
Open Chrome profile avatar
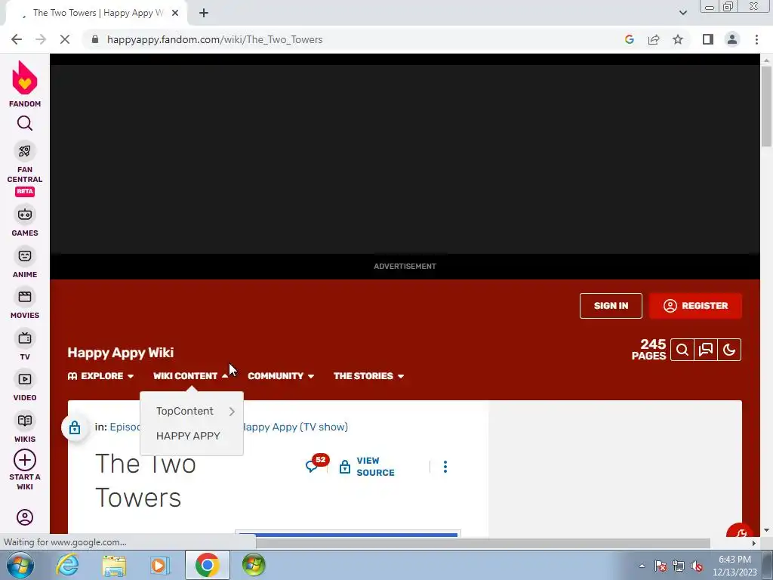click(732, 39)
